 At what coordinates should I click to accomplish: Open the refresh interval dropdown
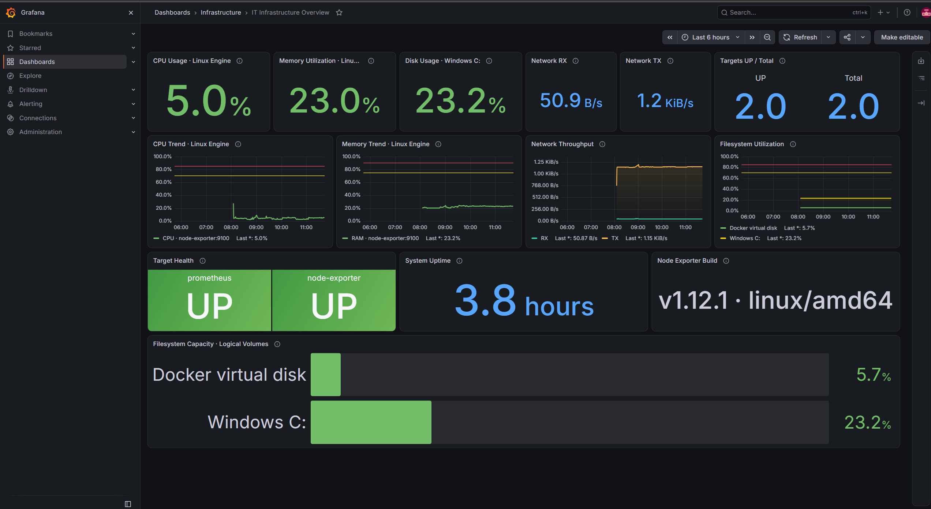(x=829, y=37)
